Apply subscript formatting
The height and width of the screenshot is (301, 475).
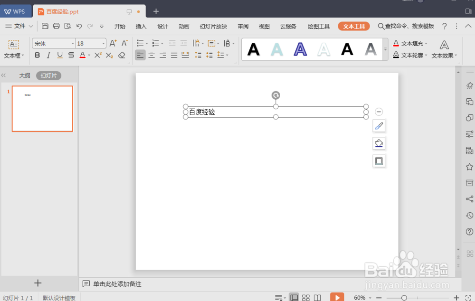click(x=109, y=55)
